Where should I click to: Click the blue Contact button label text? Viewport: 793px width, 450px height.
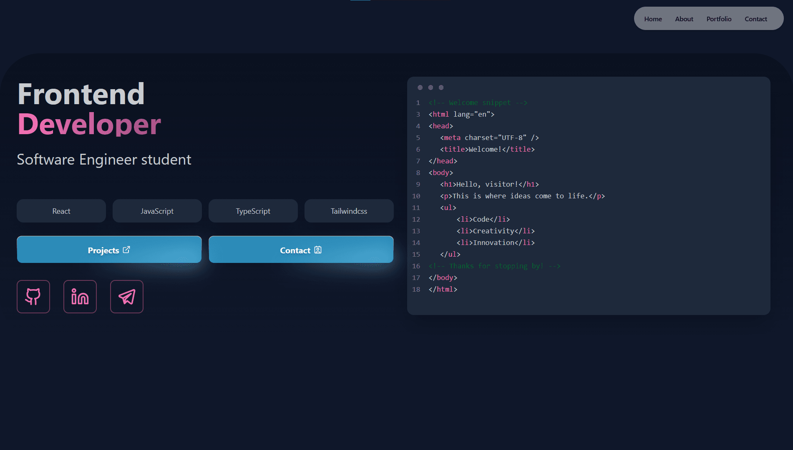click(x=295, y=250)
